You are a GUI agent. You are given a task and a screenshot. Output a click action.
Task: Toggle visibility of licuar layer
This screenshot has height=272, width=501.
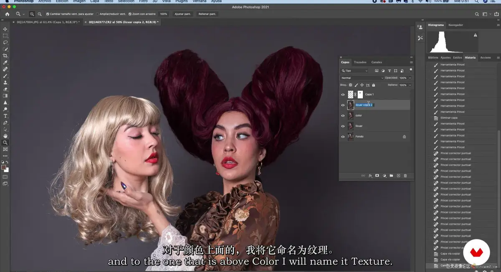pyautogui.click(x=343, y=126)
